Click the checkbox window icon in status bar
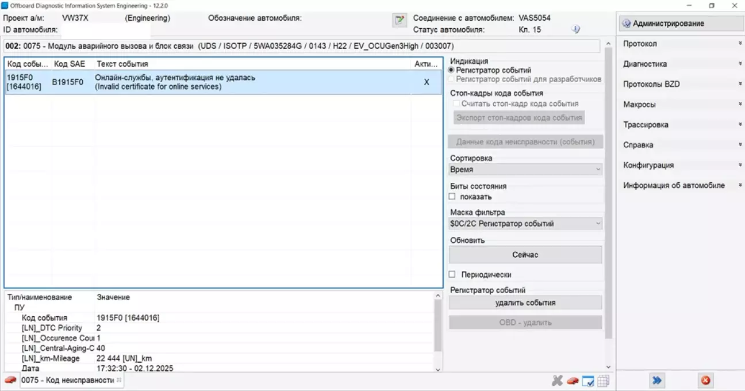 [587, 380]
